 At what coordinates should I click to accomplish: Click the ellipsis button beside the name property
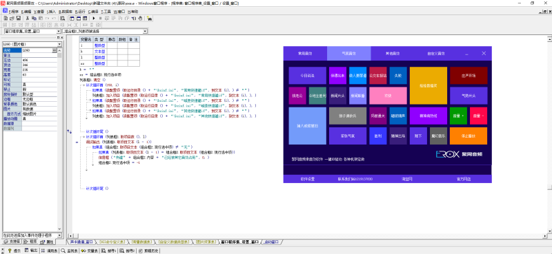[x=55, y=50]
